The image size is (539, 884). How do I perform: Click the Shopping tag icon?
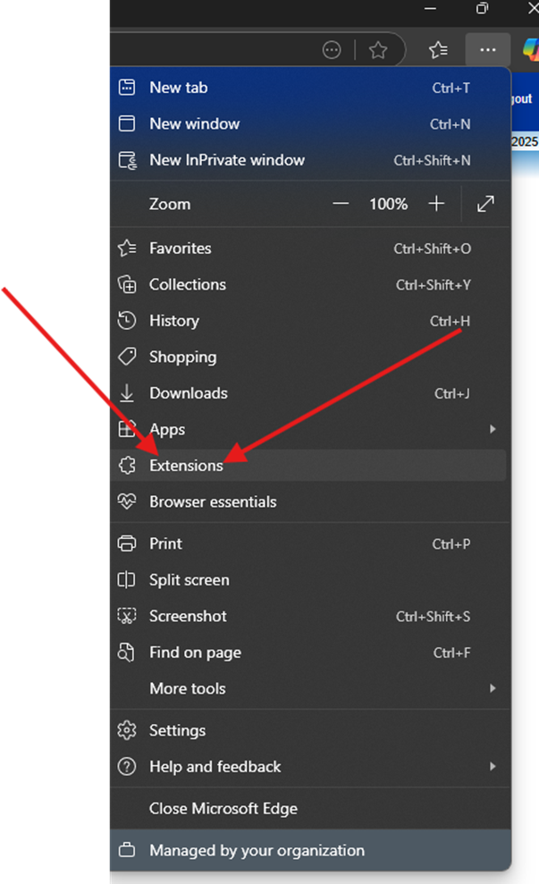[x=127, y=357]
